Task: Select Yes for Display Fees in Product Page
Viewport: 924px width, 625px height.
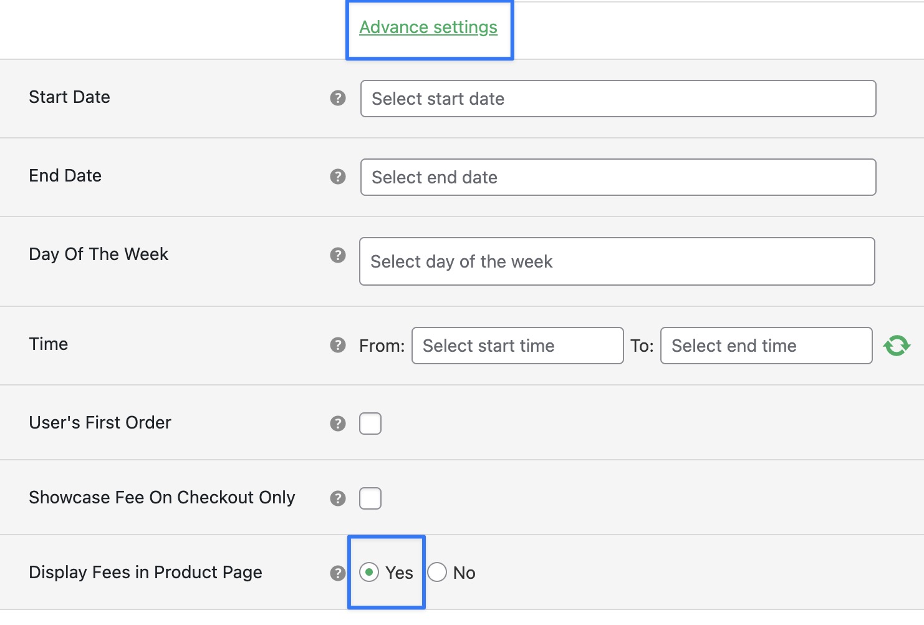Action: (x=369, y=572)
